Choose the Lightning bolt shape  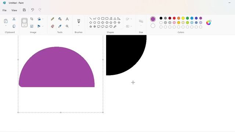[115, 26]
